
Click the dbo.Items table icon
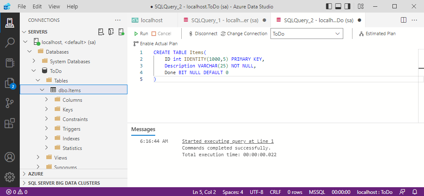[x=53, y=90]
